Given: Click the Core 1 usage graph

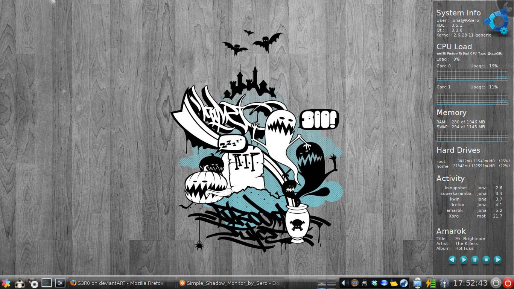Looking at the screenshot, I should [x=472, y=99].
